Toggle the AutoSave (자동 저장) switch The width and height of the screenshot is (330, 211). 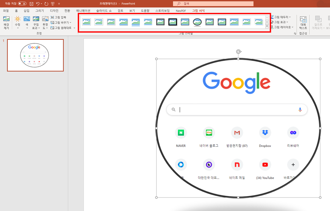click(x=22, y=4)
